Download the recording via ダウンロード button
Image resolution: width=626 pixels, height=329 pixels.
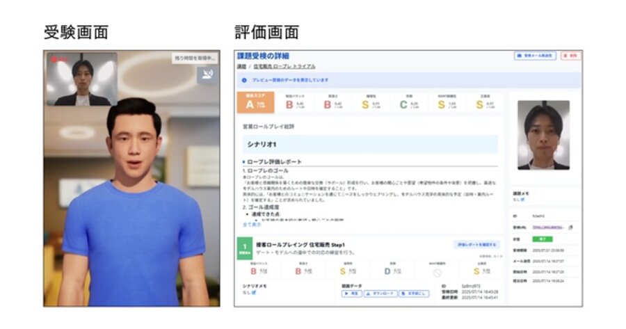tap(380, 294)
